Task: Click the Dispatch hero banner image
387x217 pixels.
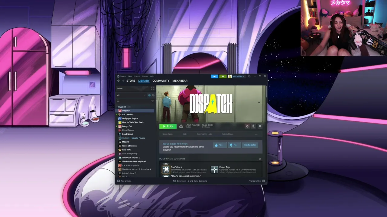Action: pyautogui.click(x=211, y=104)
